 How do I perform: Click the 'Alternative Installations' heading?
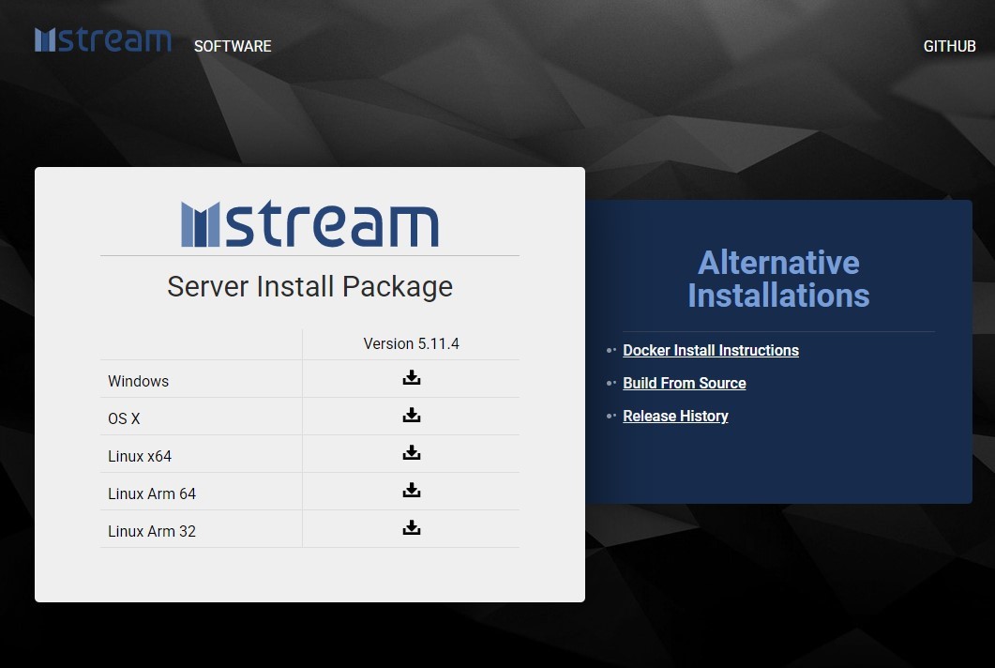778,280
